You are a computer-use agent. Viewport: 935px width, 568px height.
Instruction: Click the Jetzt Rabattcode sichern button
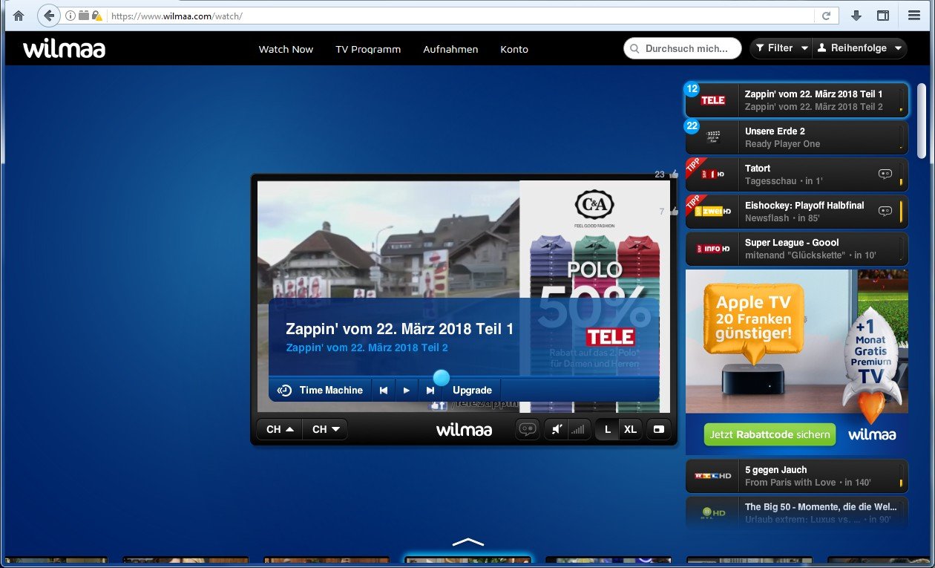coord(770,434)
